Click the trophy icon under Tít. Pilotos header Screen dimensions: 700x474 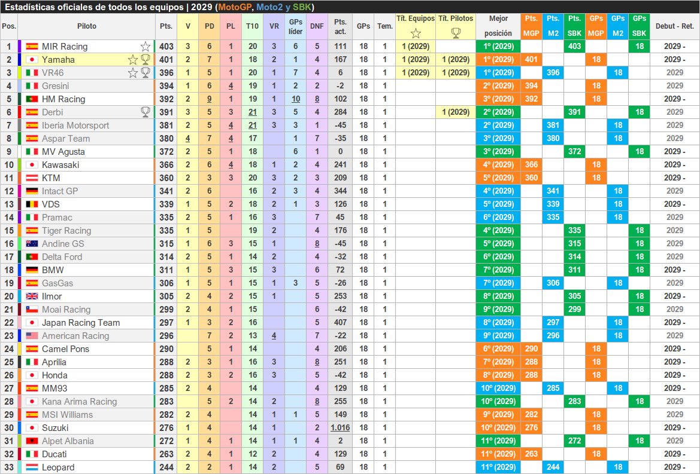456,33
